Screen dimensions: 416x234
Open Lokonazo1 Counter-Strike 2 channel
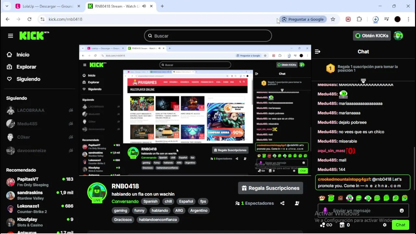tap(40, 209)
